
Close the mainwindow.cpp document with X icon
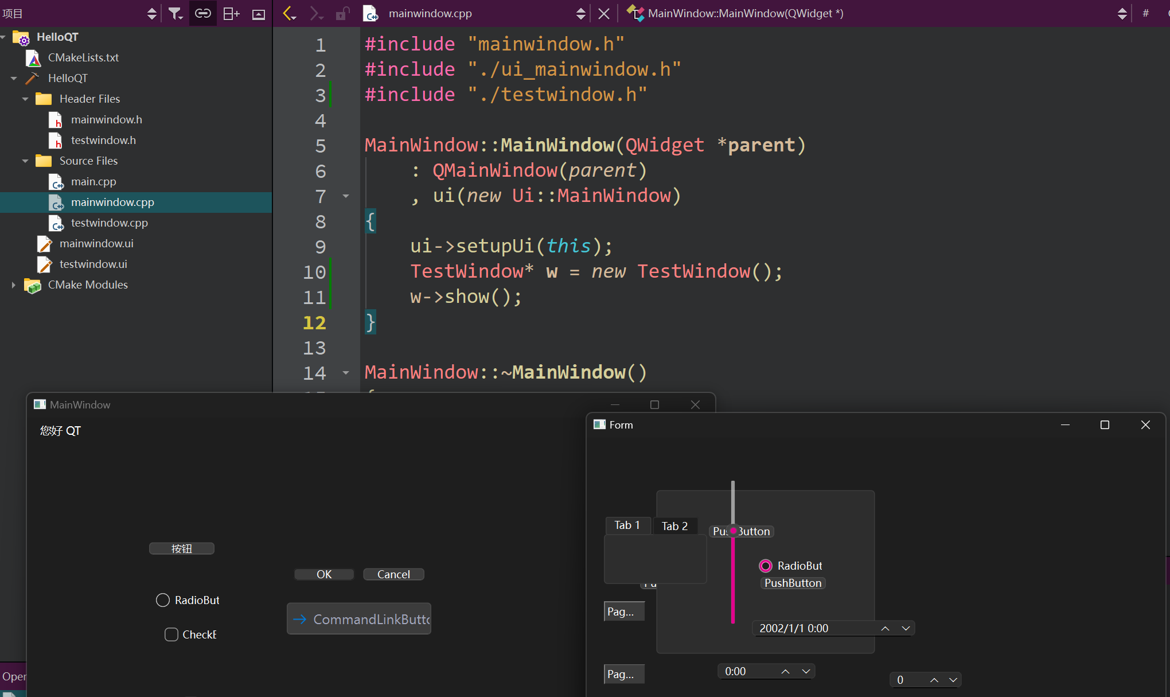coord(604,13)
